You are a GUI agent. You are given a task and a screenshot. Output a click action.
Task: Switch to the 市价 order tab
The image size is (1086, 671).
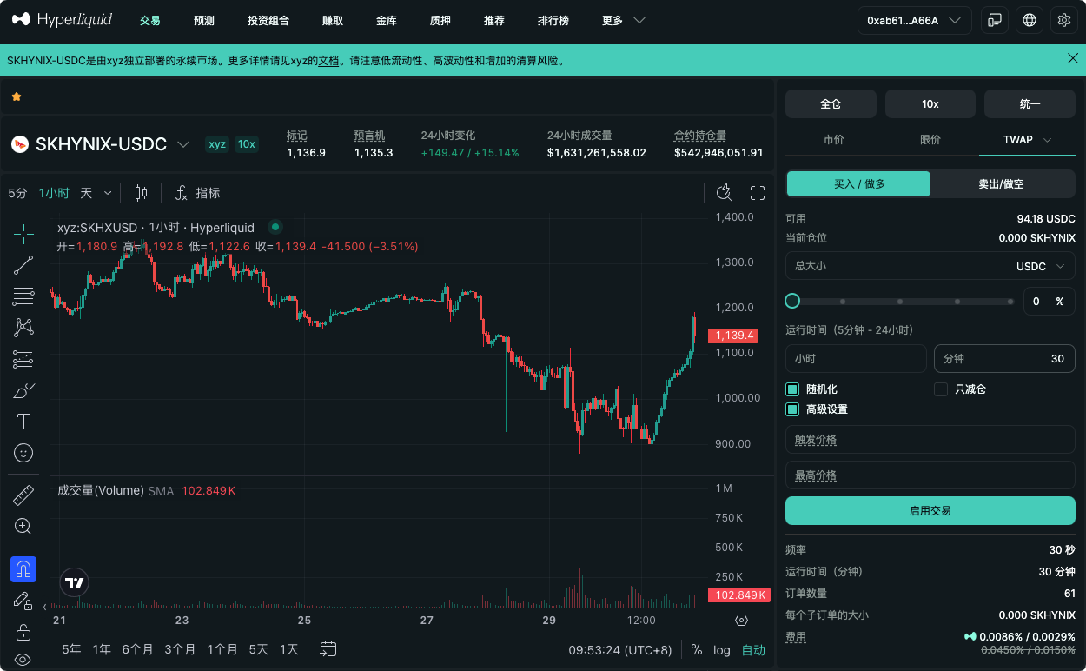833,140
